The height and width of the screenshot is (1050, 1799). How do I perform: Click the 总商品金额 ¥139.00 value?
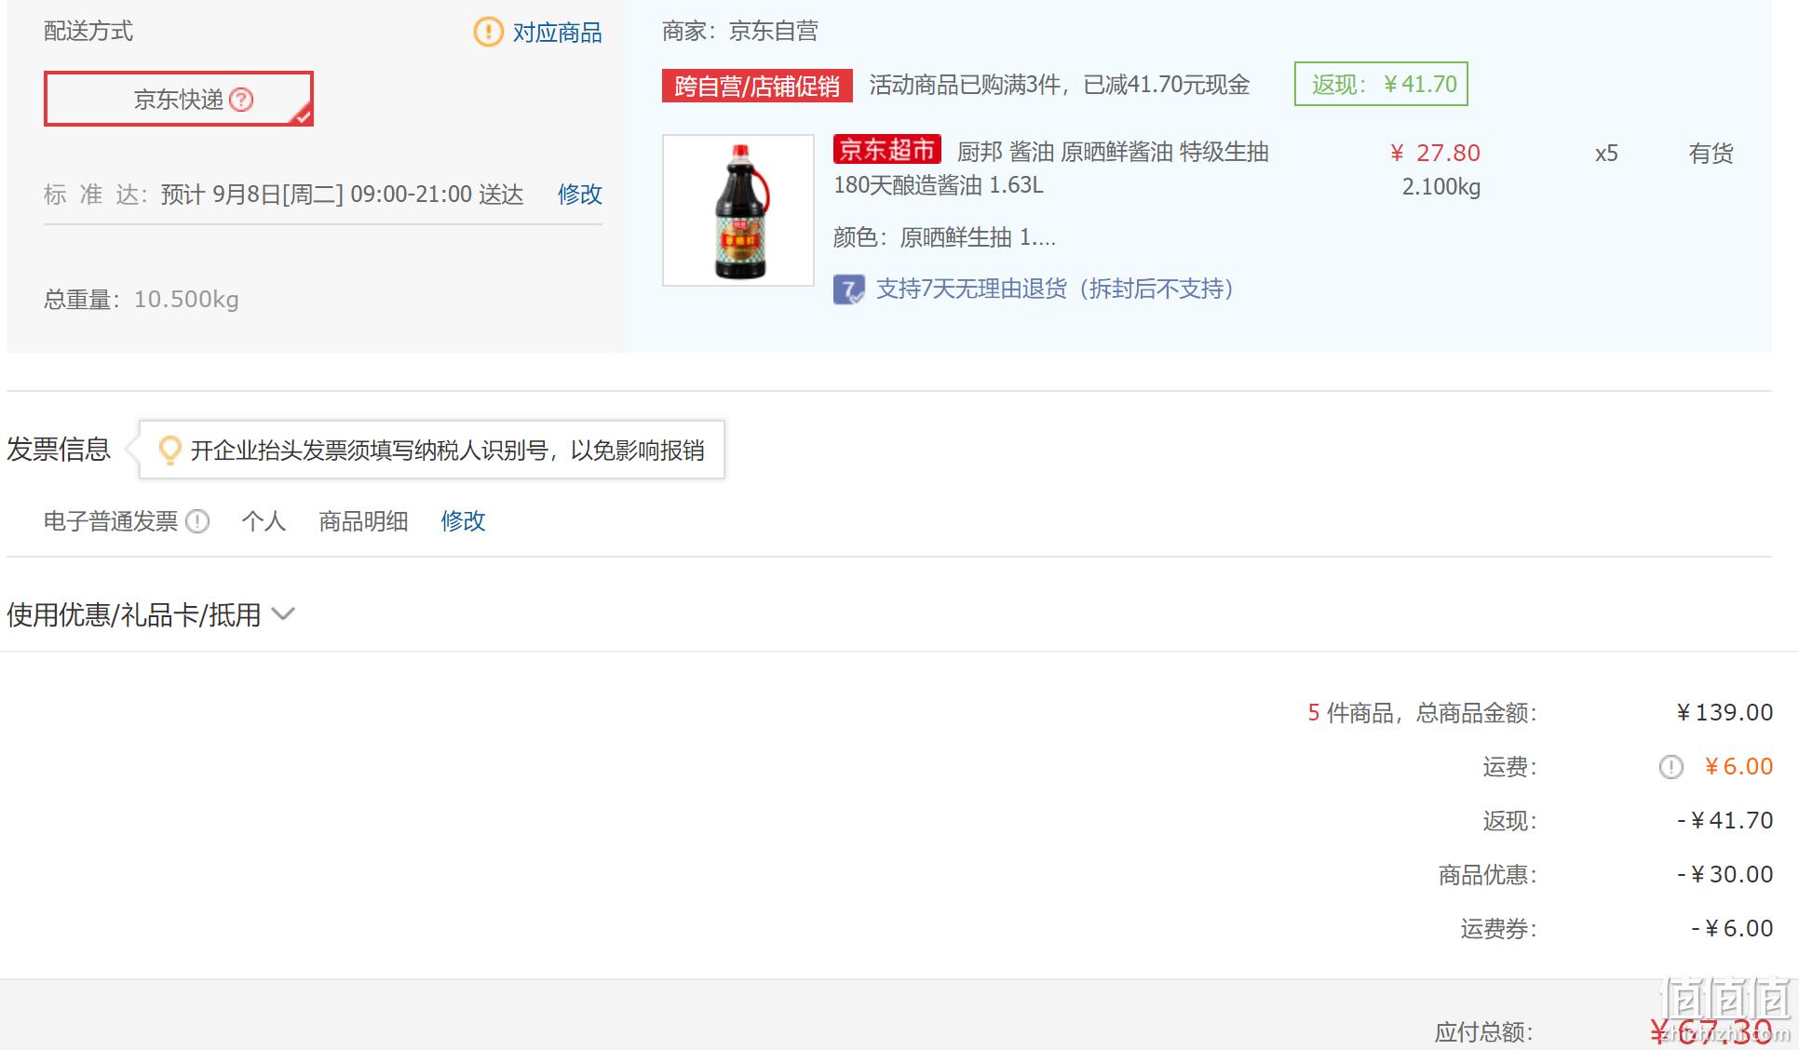tap(1725, 713)
